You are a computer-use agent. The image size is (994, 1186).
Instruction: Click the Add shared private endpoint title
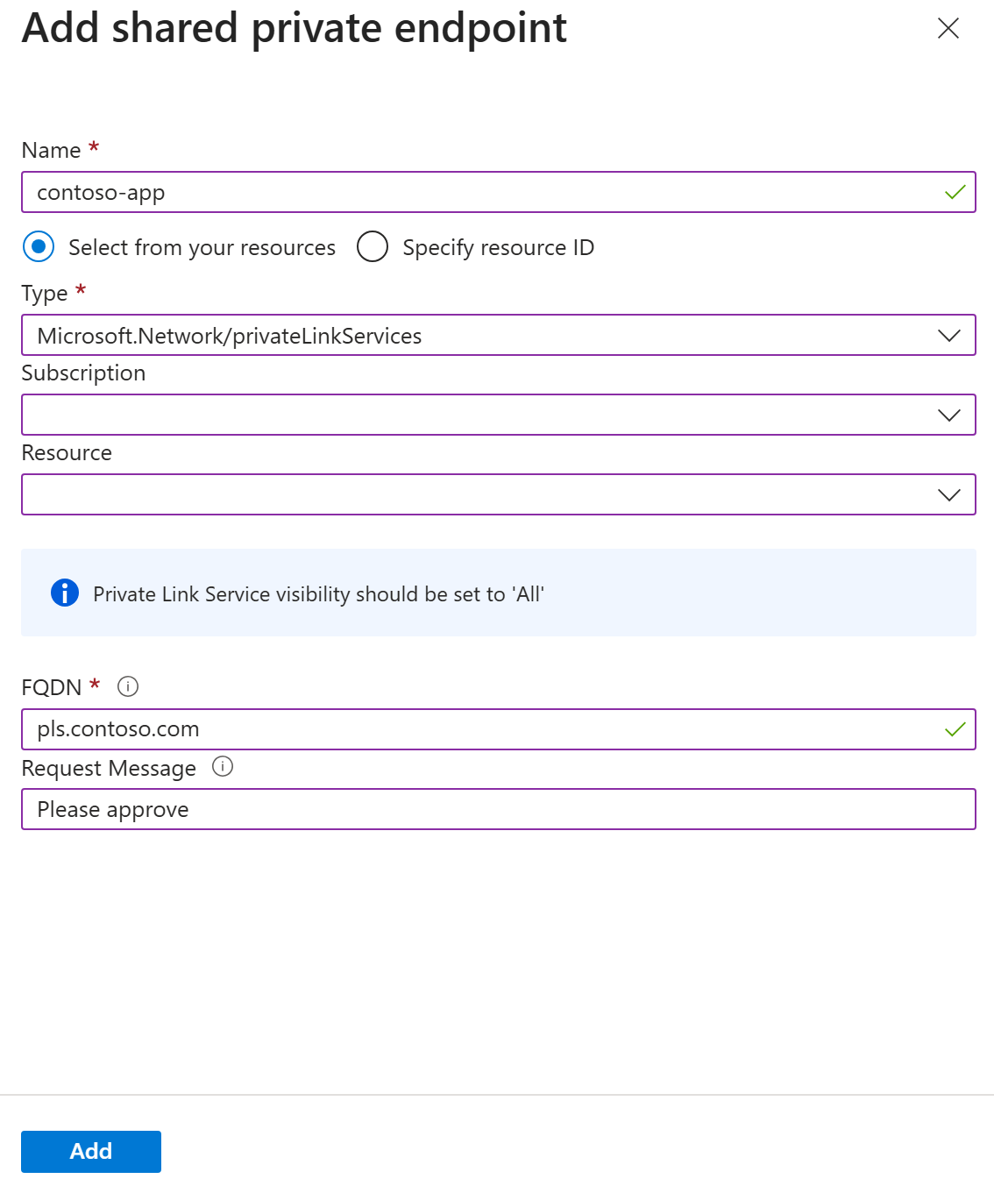coord(294,28)
